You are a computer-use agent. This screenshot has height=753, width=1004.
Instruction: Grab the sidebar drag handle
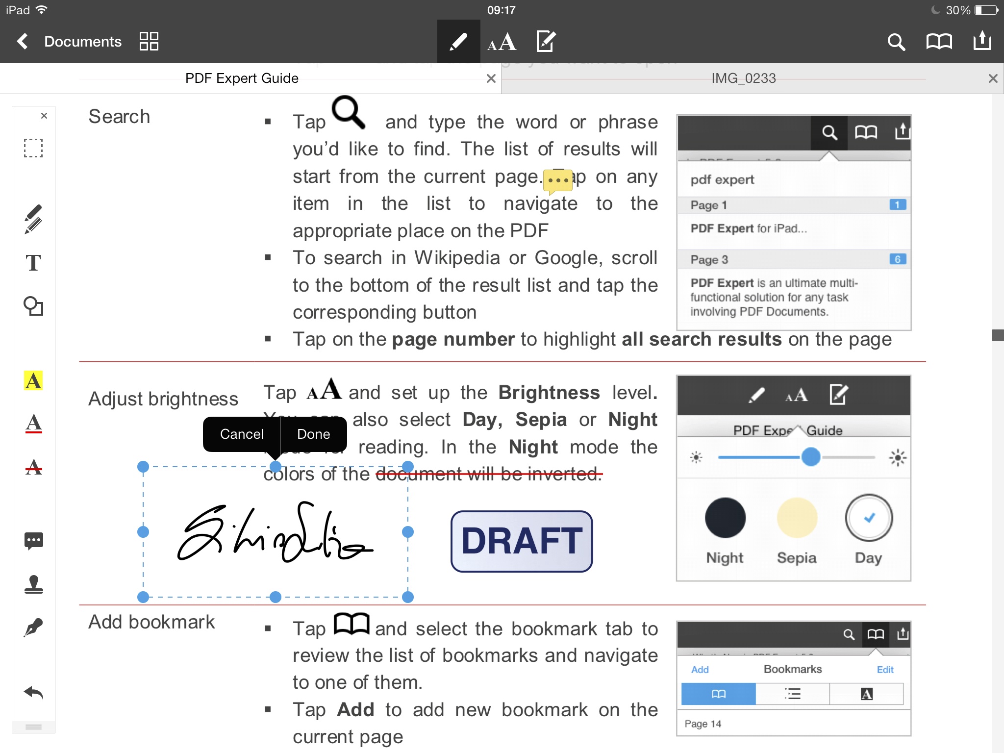point(33,727)
